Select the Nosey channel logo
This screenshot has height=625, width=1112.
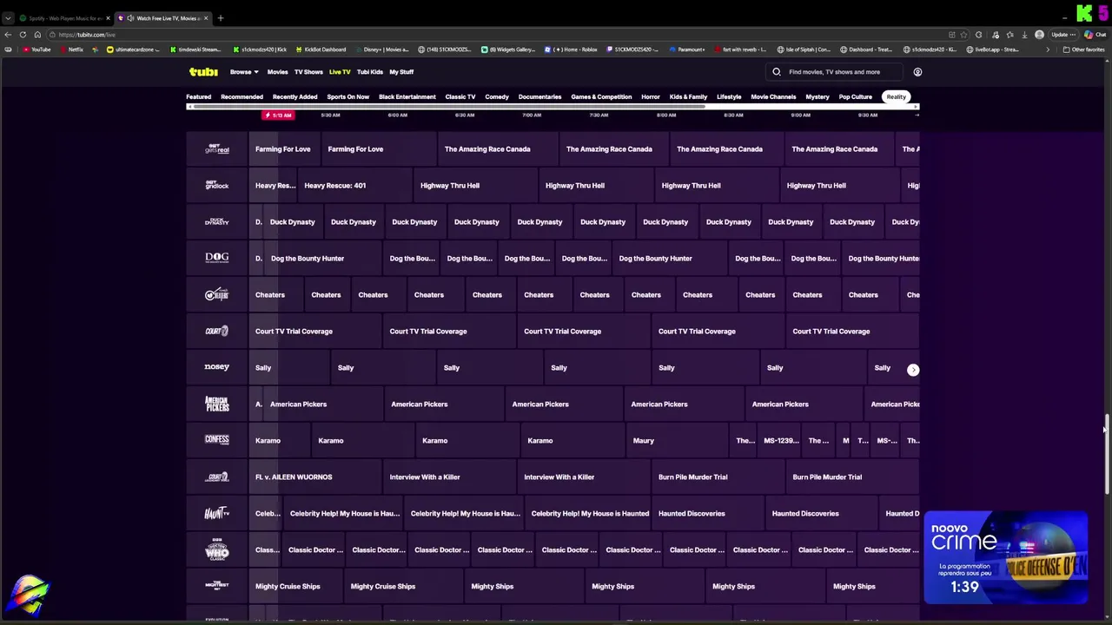217,367
